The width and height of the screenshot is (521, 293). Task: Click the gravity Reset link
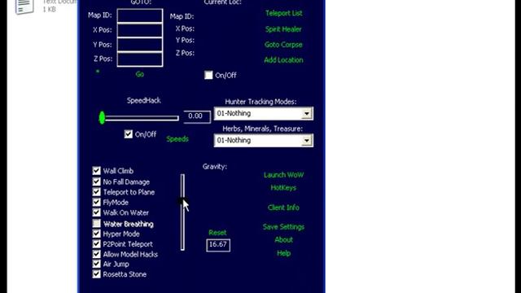[217, 233]
